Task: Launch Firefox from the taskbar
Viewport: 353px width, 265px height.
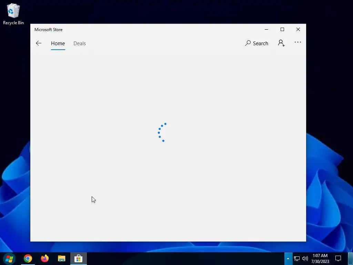Action: [x=44, y=258]
